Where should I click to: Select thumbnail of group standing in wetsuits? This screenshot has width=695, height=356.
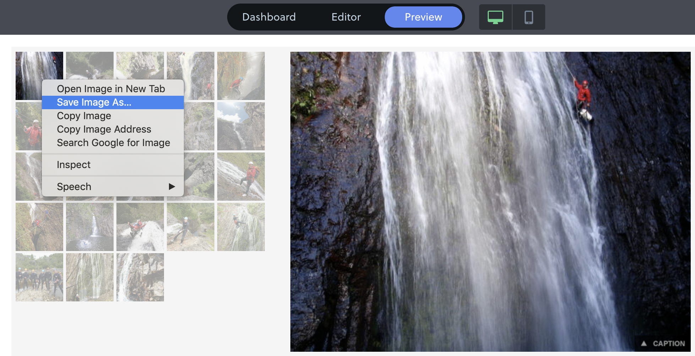tap(39, 277)
